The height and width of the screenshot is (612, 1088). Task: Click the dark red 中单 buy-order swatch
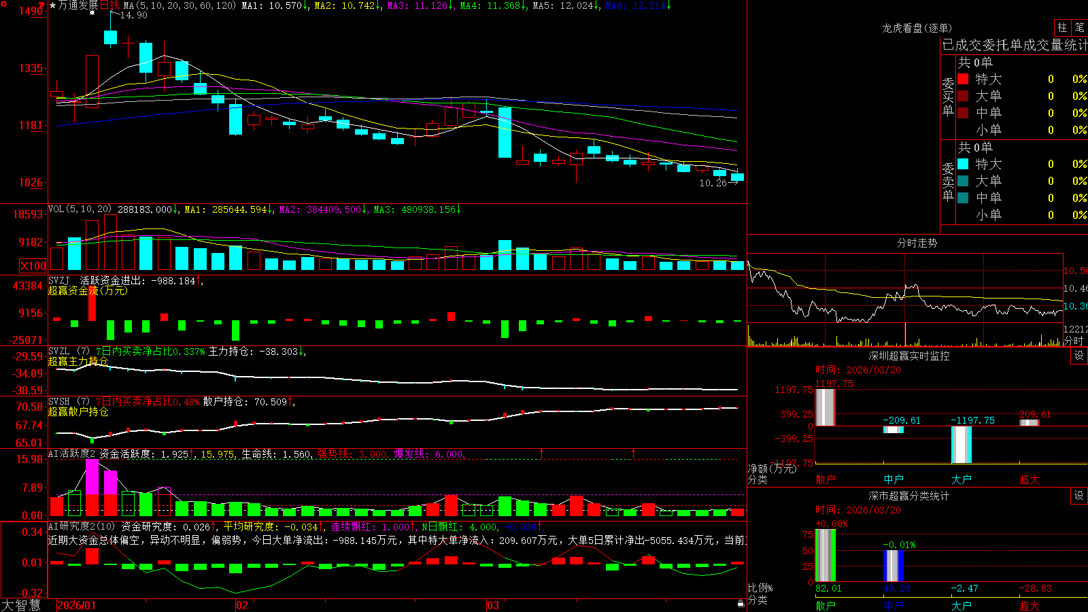(x=963, y=112)
